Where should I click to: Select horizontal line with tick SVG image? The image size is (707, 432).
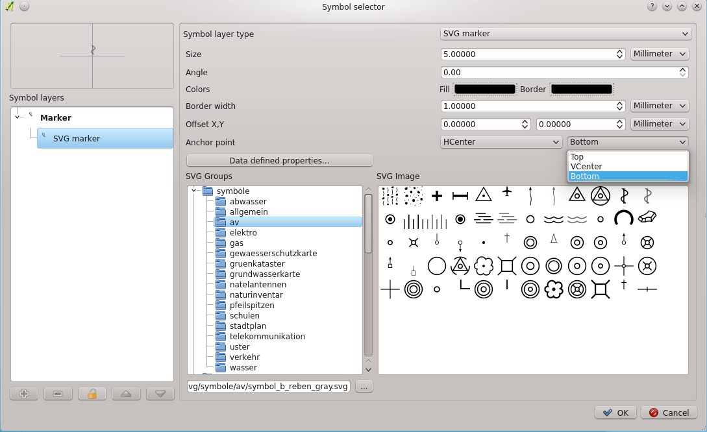[647, 289]
